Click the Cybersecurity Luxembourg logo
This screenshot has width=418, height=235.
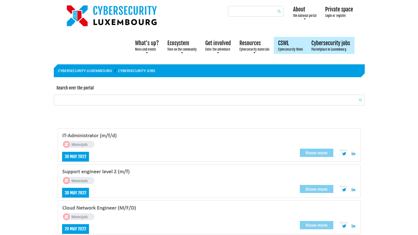[112, 16]
